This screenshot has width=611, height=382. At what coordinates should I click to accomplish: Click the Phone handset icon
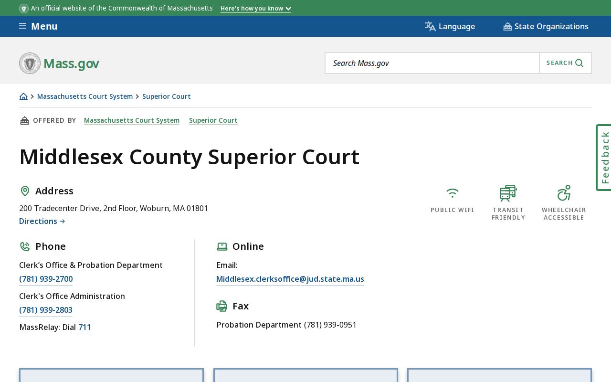point(25,246)
